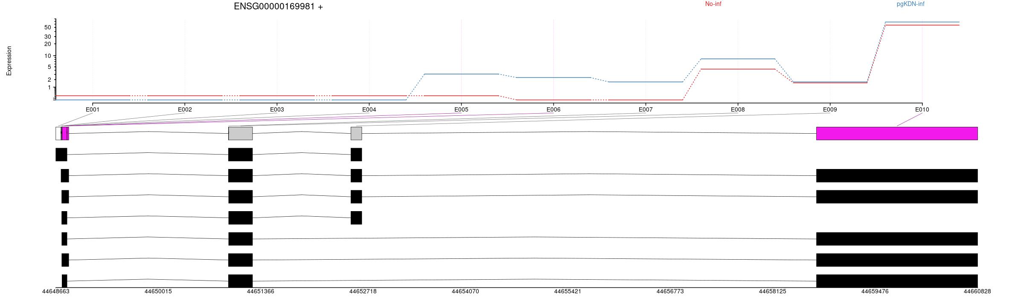The height and width of the screenshot is (298, 1024).
Task: Click genomic coordinate 44651366
Action: 261,292
